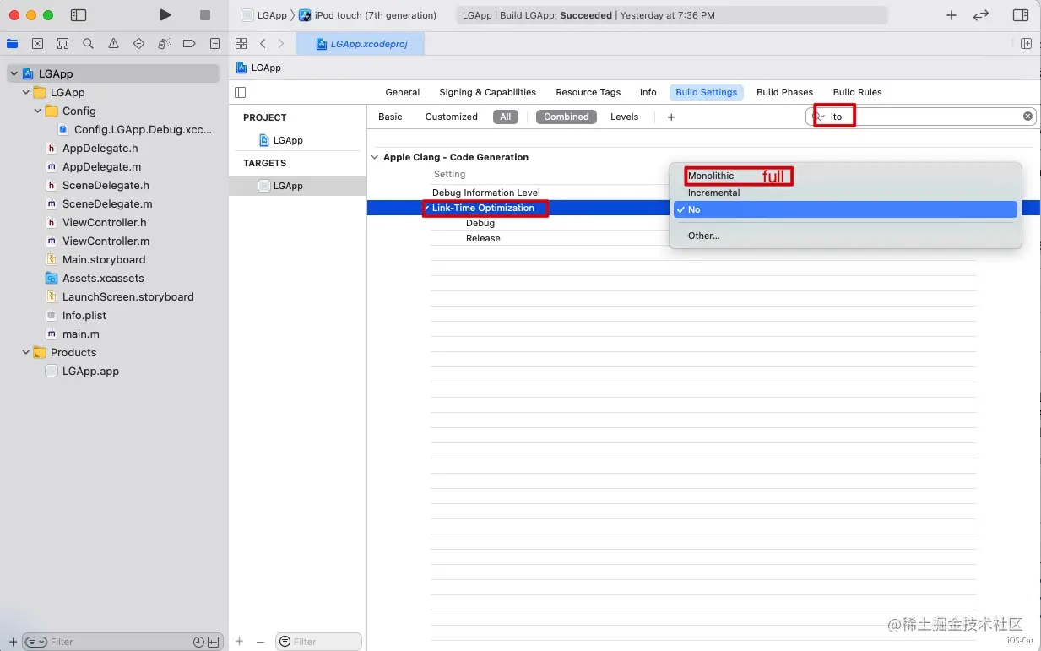Open navigator filter options menu
1041x651 pixels.
[35, 642]
